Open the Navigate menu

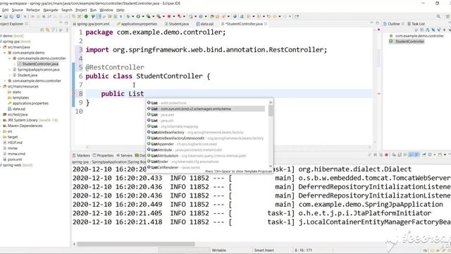[x=51, y=10]
